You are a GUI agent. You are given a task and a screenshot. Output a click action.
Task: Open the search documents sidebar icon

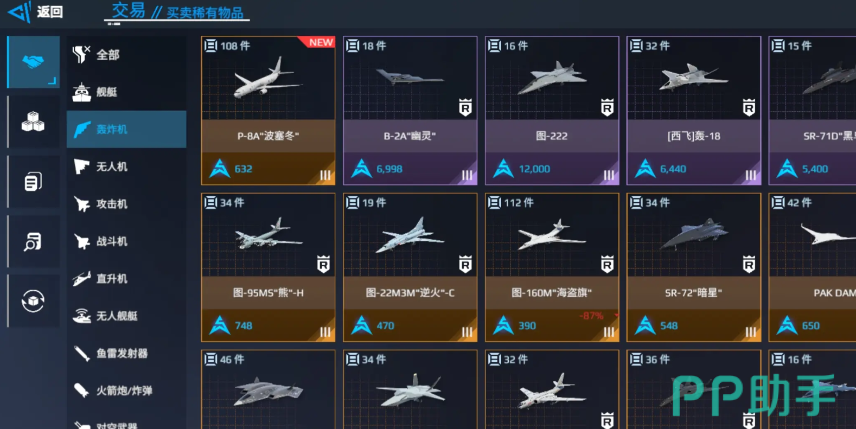click(x=33, y=241)
